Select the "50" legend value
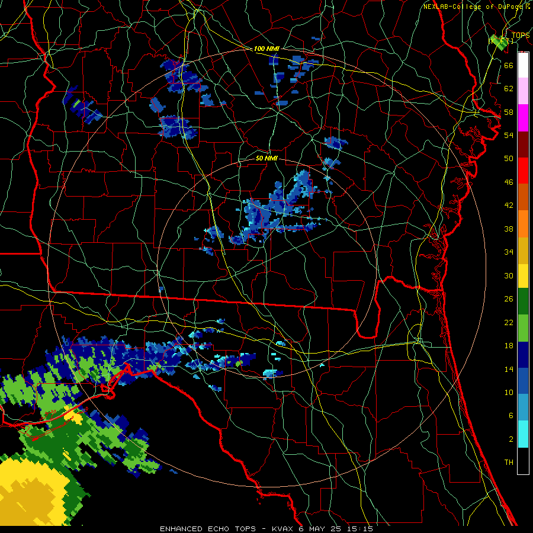533x533 pixels. pyautogui.click(x=509, y=159)
